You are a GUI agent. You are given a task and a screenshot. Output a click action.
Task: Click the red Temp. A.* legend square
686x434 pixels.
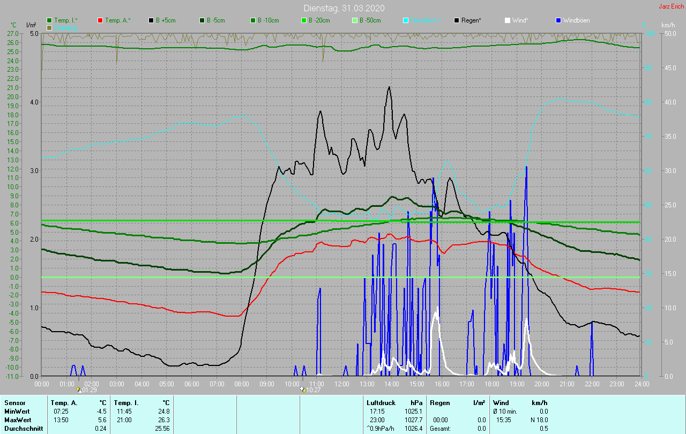coord(100,20)
